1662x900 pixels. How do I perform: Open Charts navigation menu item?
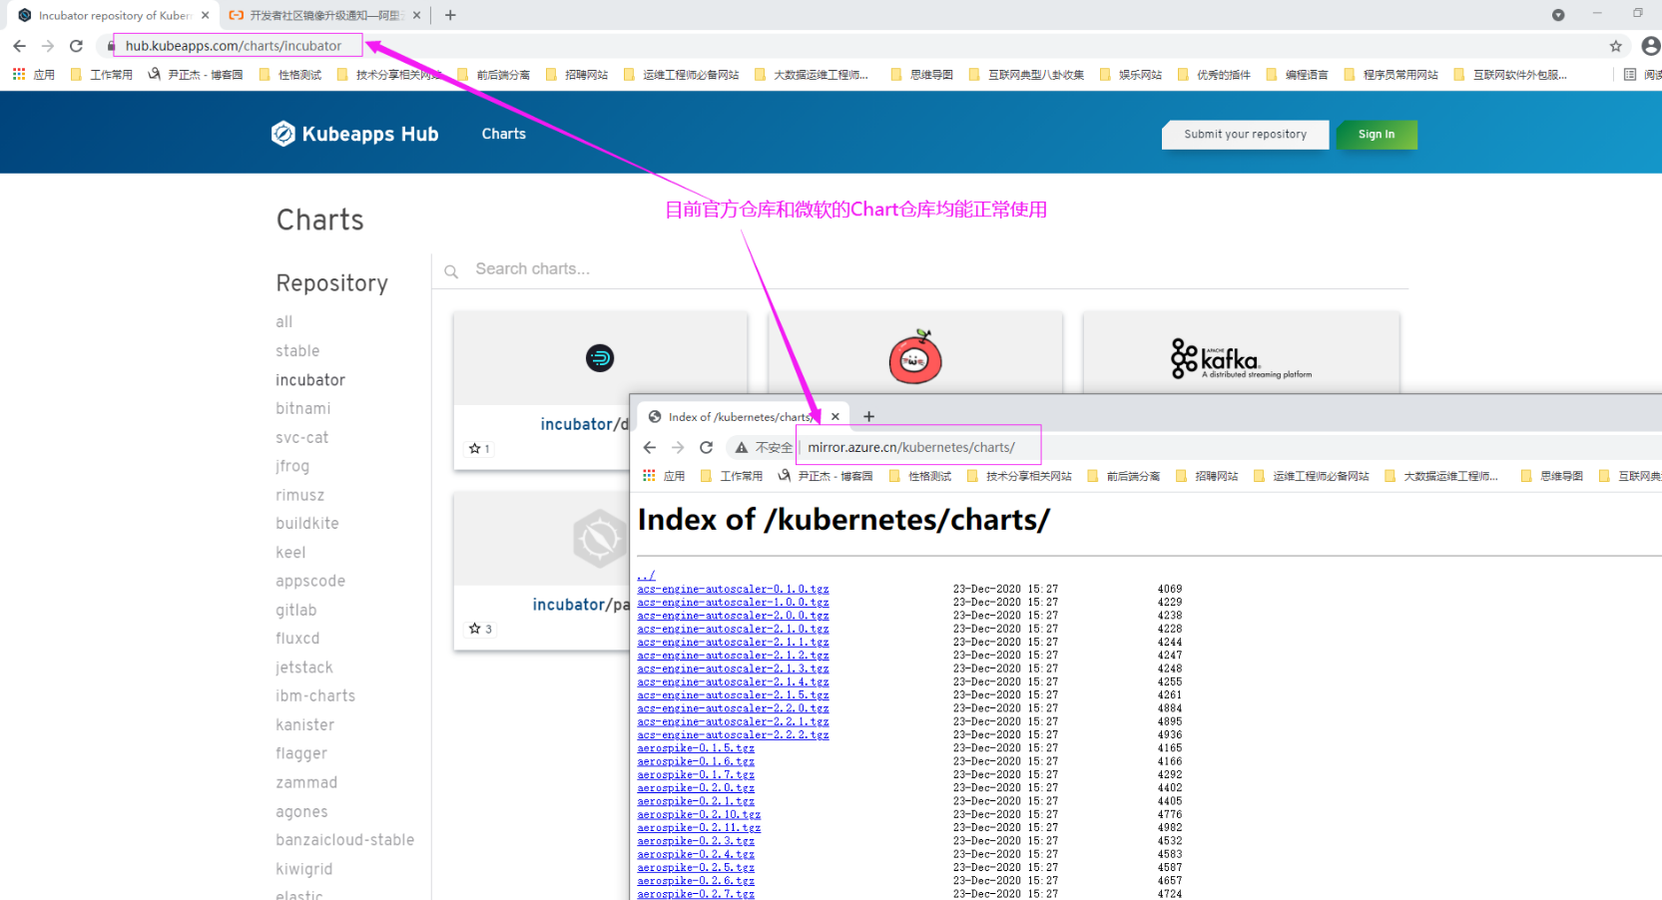[503, 134]
